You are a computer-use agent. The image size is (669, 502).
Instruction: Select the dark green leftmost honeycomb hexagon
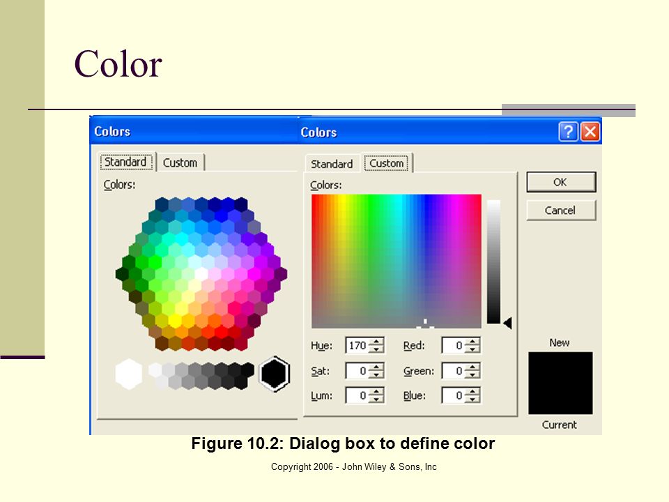(122, 273)
